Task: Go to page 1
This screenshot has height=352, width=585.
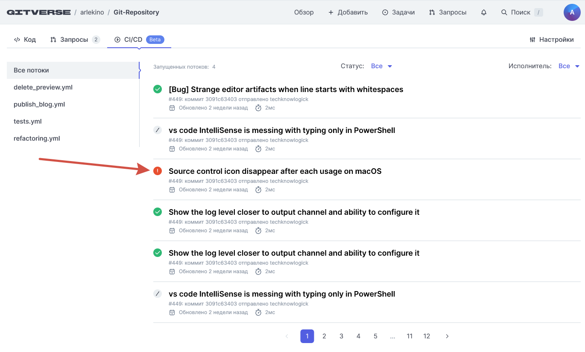Action: coord(307,336)
